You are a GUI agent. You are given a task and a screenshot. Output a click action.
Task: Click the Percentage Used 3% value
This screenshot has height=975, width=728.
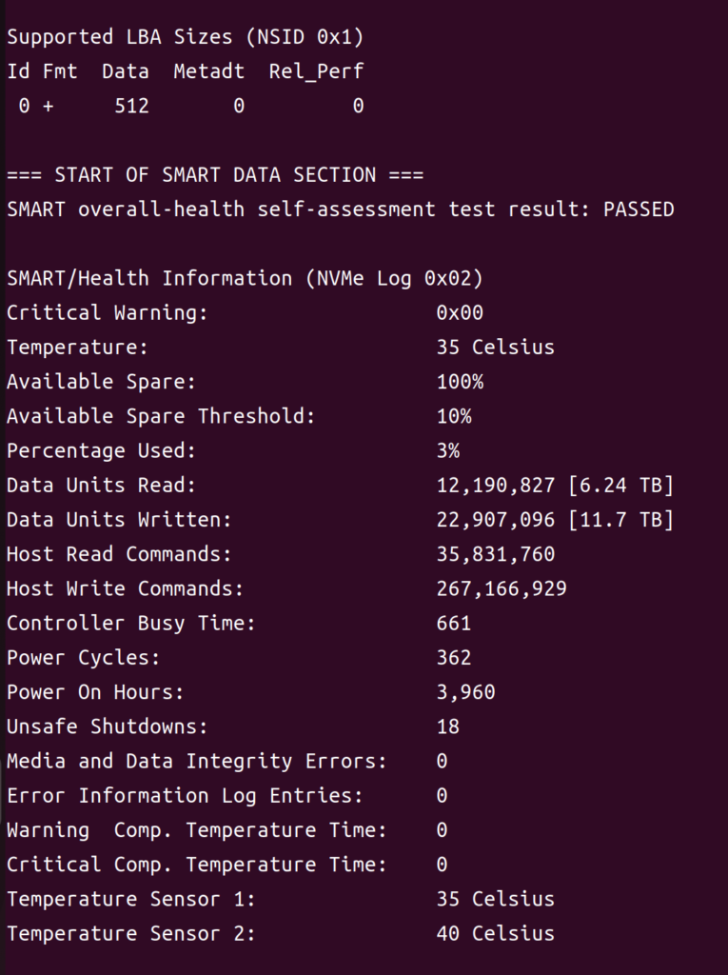pos(448,450)
